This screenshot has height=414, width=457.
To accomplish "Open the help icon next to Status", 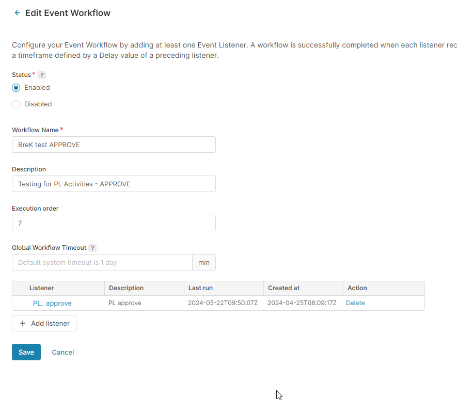I will point(42,75).
